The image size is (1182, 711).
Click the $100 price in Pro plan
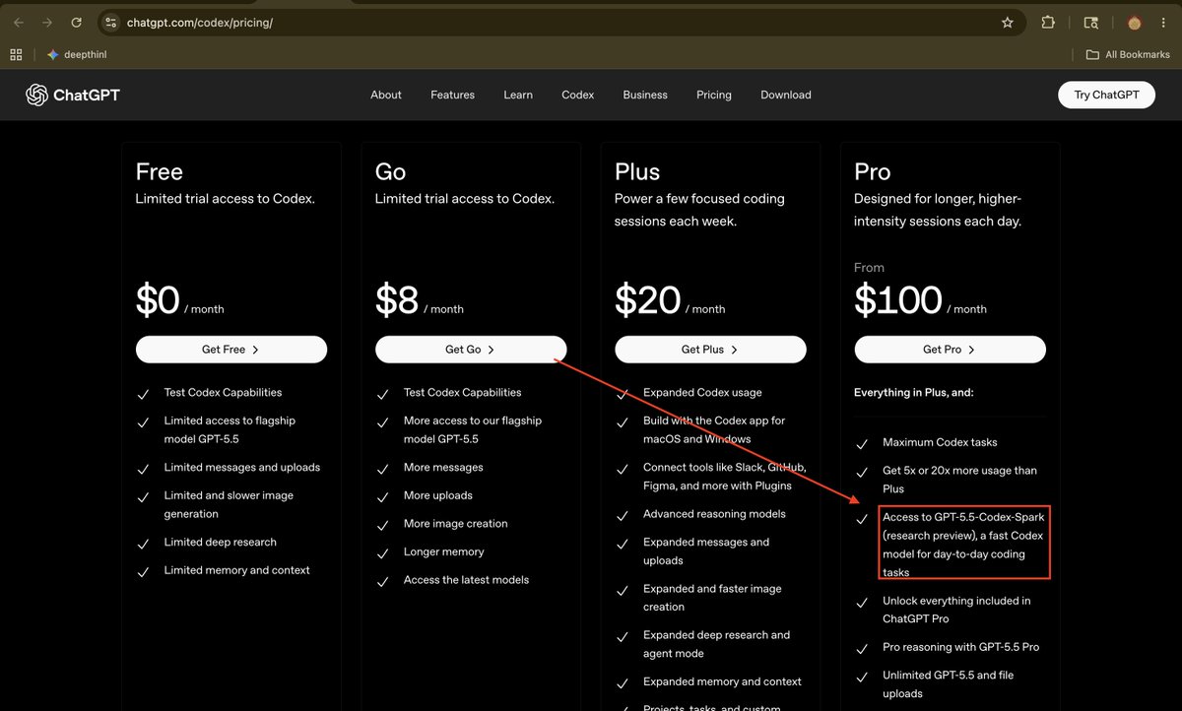pos(898,300)
